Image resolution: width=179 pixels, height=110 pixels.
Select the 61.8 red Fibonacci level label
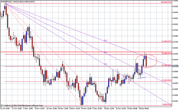point(167,41)
